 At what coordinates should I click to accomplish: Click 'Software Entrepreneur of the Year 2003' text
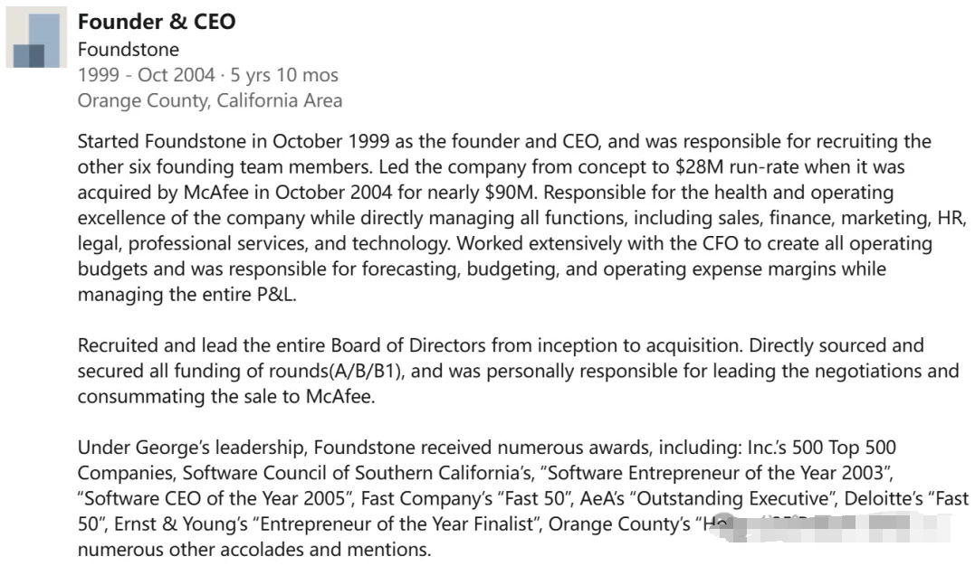click(x=714, y=473)
